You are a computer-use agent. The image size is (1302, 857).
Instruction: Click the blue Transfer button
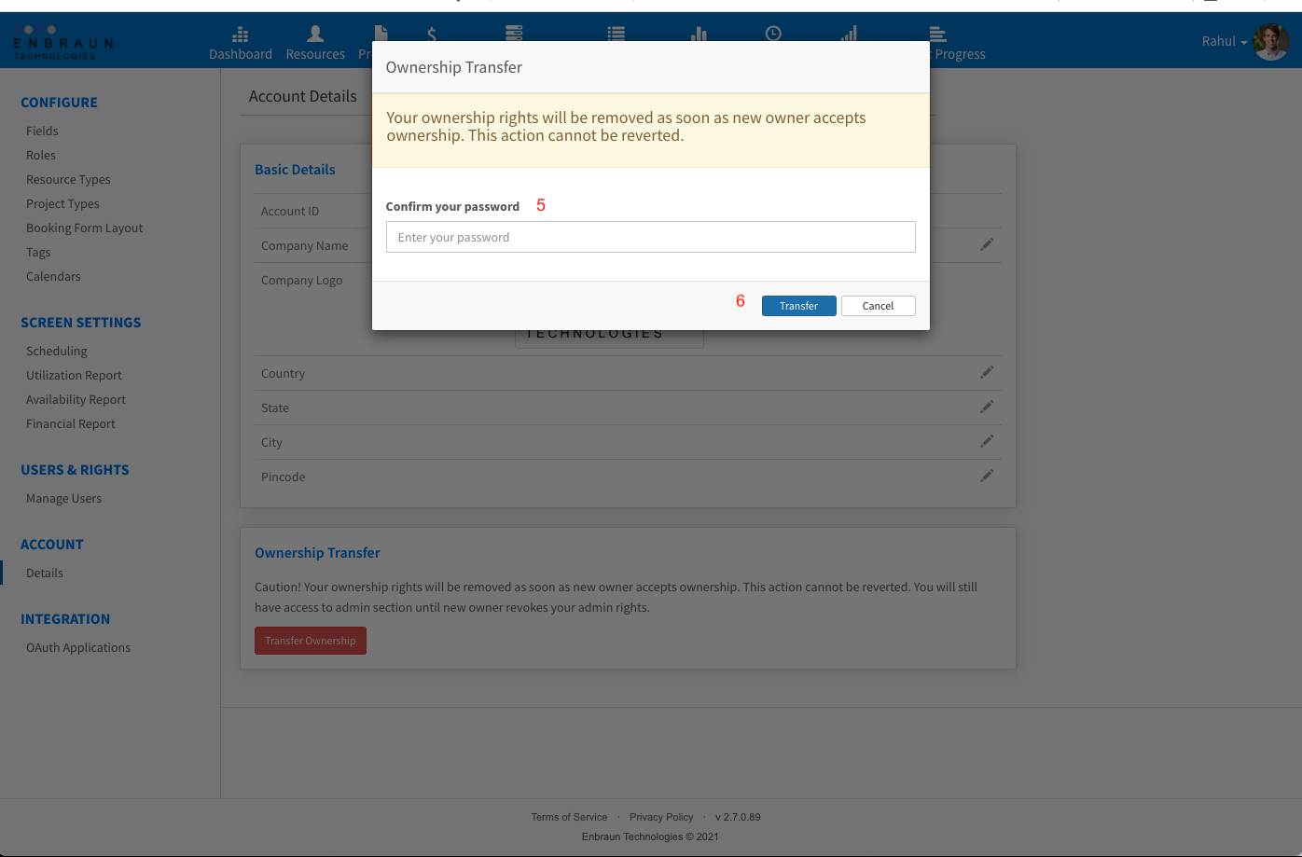click(799, 306)
